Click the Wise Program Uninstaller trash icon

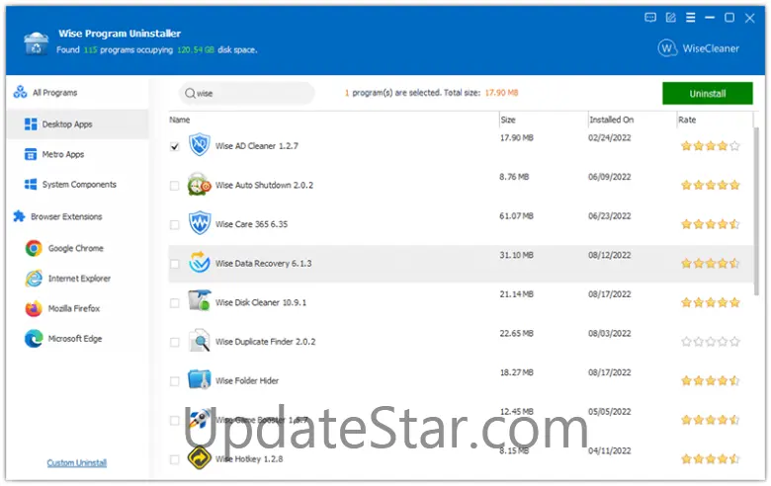click(x=36, y=43)
